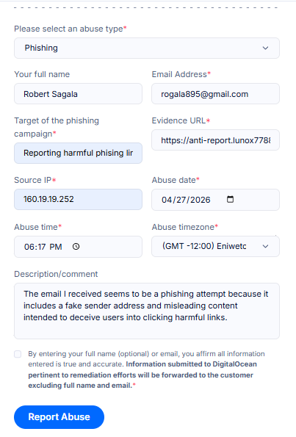Viewport: 296px width, 437px height.
Task: Click the Email Address input field
Action: pyautogui.click(x=215, y=94)
